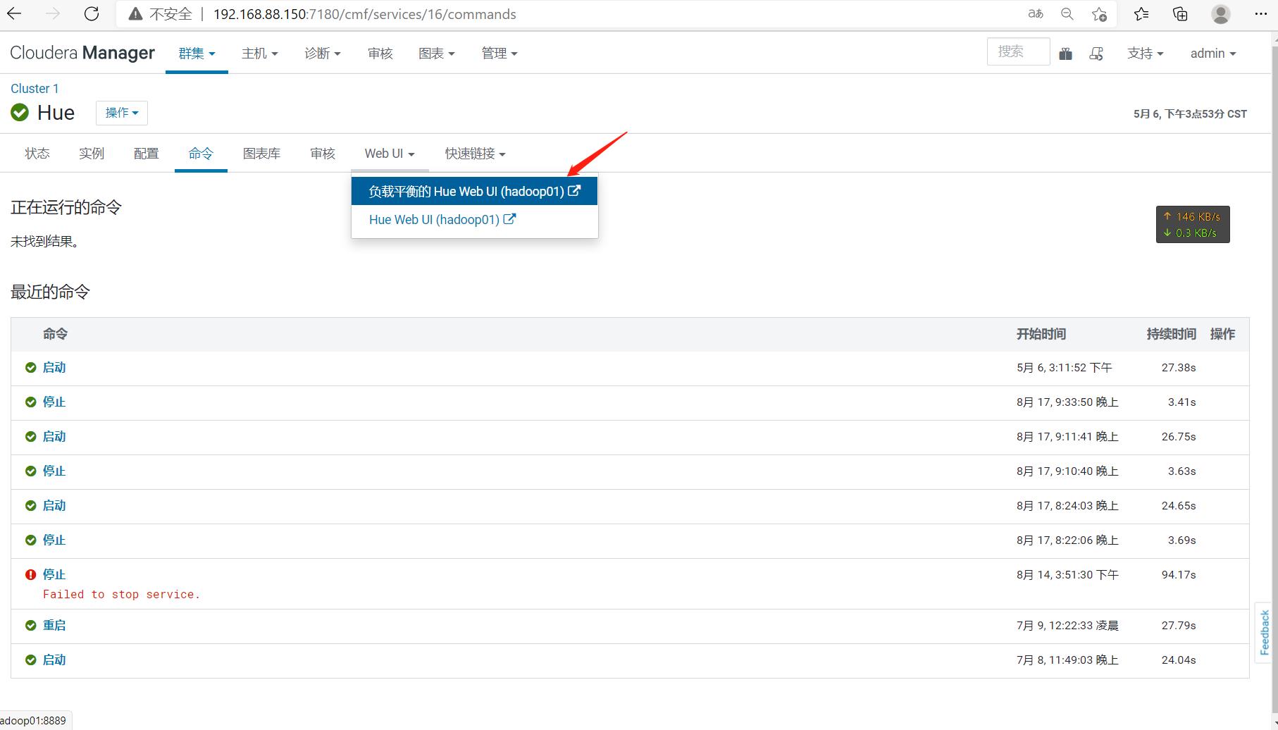Open the 重启 command link
The image size is (1278, 730).
[x=54, y=625]
